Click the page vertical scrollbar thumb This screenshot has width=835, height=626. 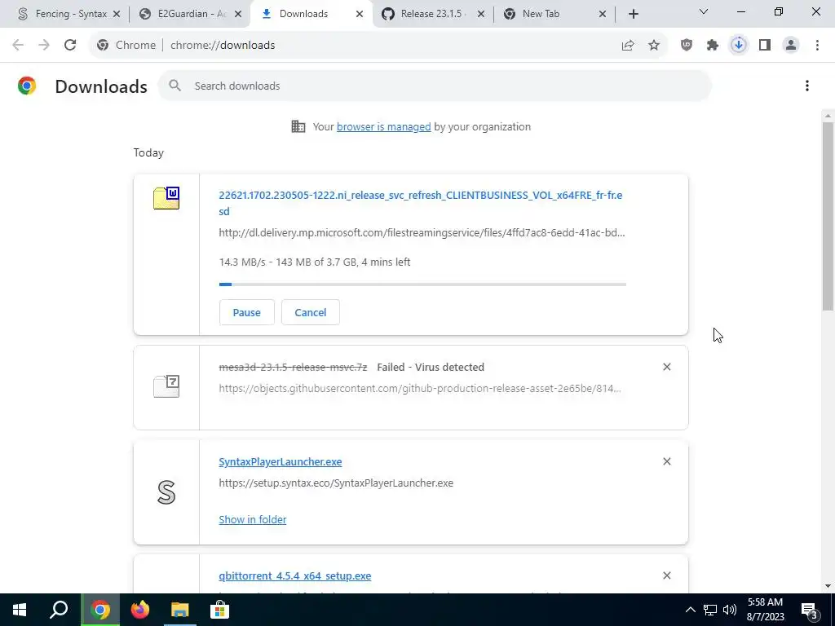point(828,215)
